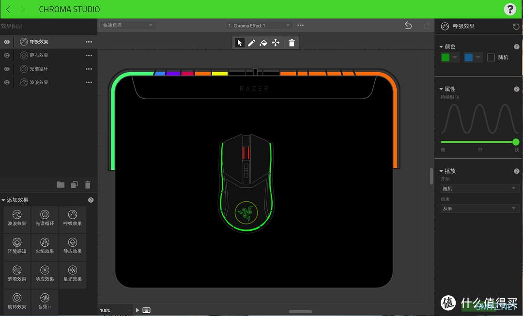This screenshot has width=523, height=316.
Task: Select the pencil paint tool
Action: (251, 43)
